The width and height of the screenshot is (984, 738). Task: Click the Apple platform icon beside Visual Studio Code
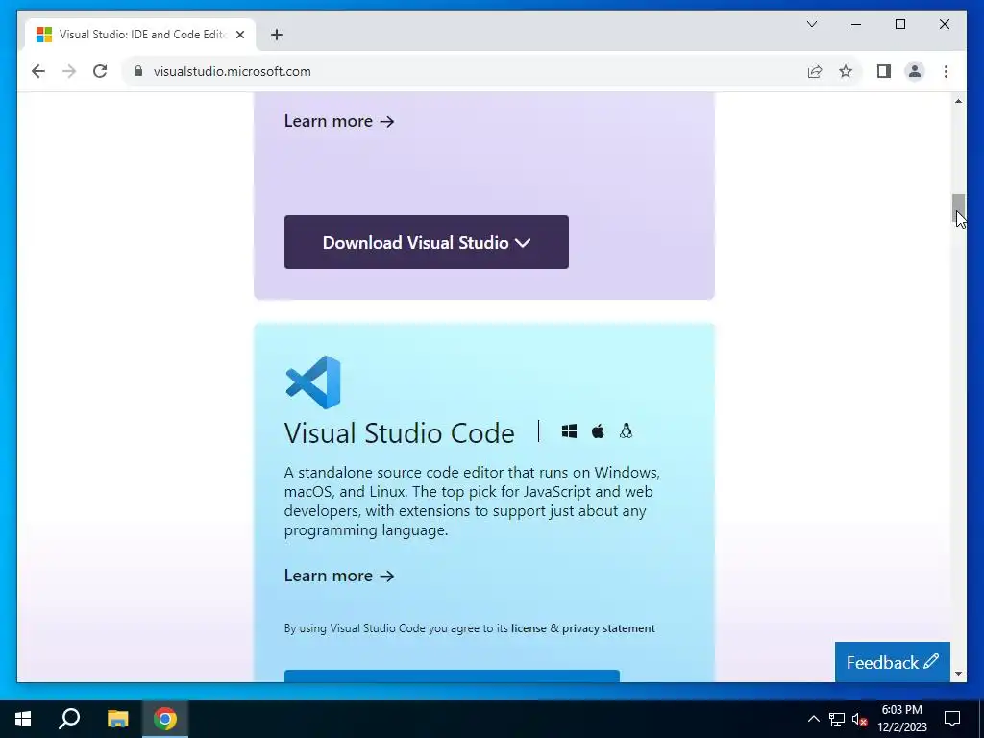click(598, 431)
